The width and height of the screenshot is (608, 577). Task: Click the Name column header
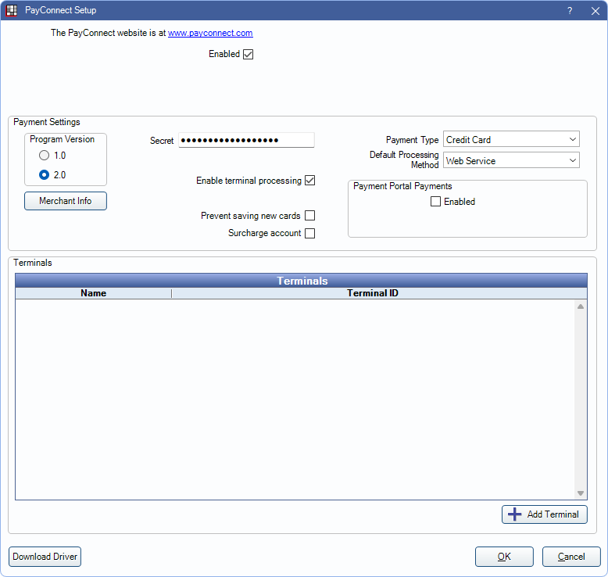(x=94, y=293)
